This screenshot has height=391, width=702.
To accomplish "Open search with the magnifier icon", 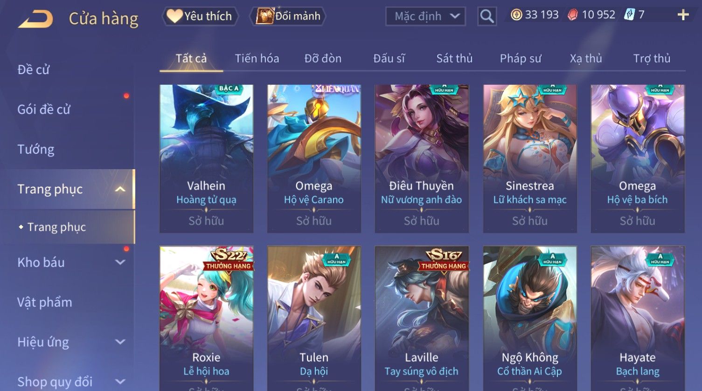I will pyautogui.click(x=487, y=16).
